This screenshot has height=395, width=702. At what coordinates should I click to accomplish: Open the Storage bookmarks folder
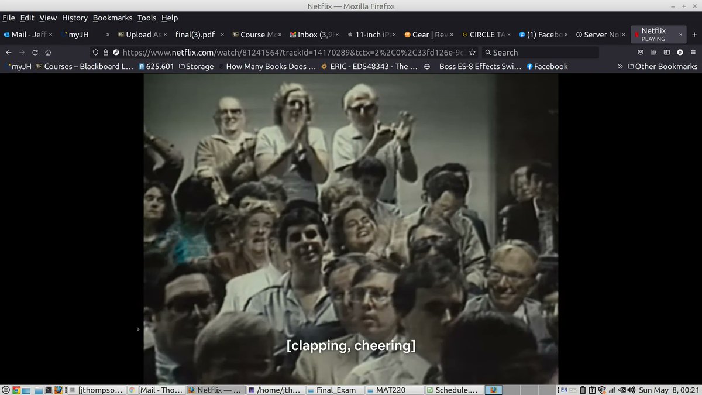click(x=196, y=66)
